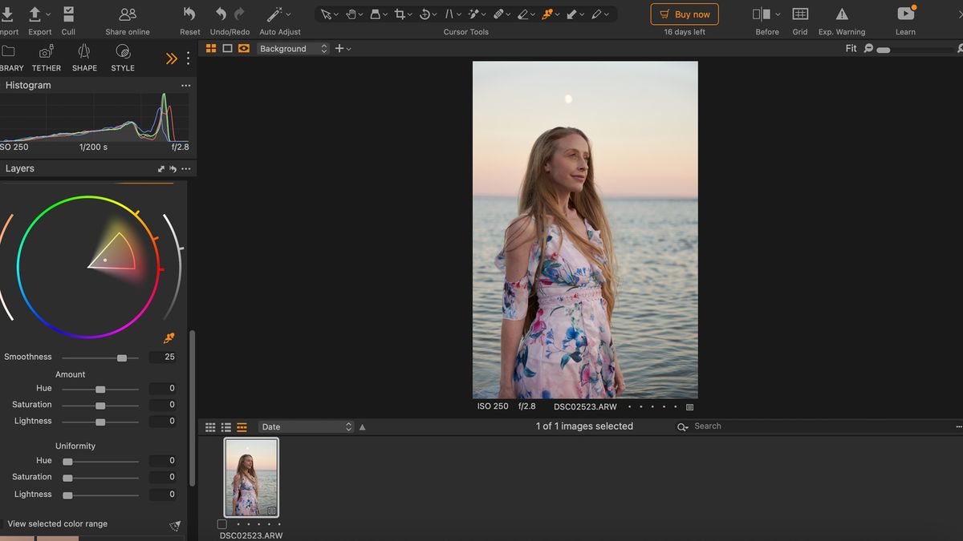Switch to the TETHER tab
963x541 pixels.
point(46,58)
